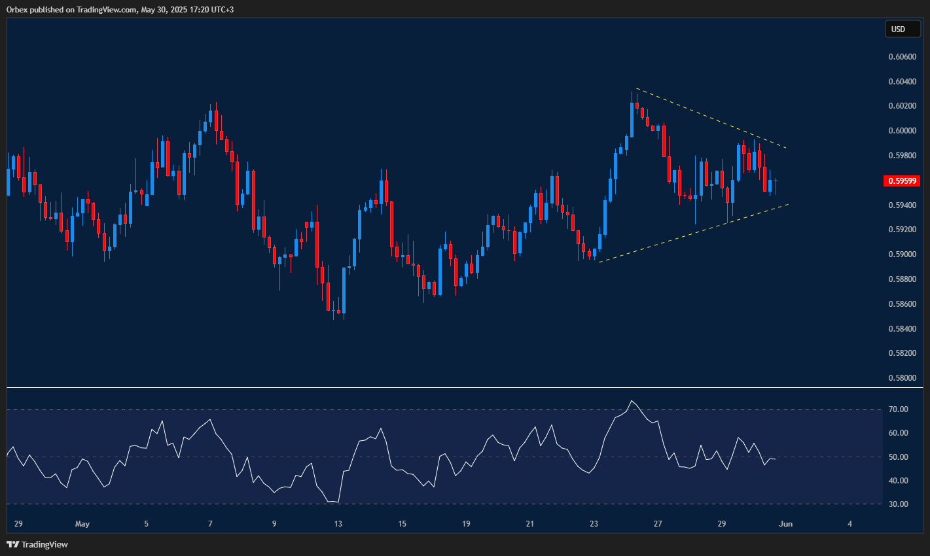
Task: Click the red current price label 0.59599
Action: [x=903, y=181]
